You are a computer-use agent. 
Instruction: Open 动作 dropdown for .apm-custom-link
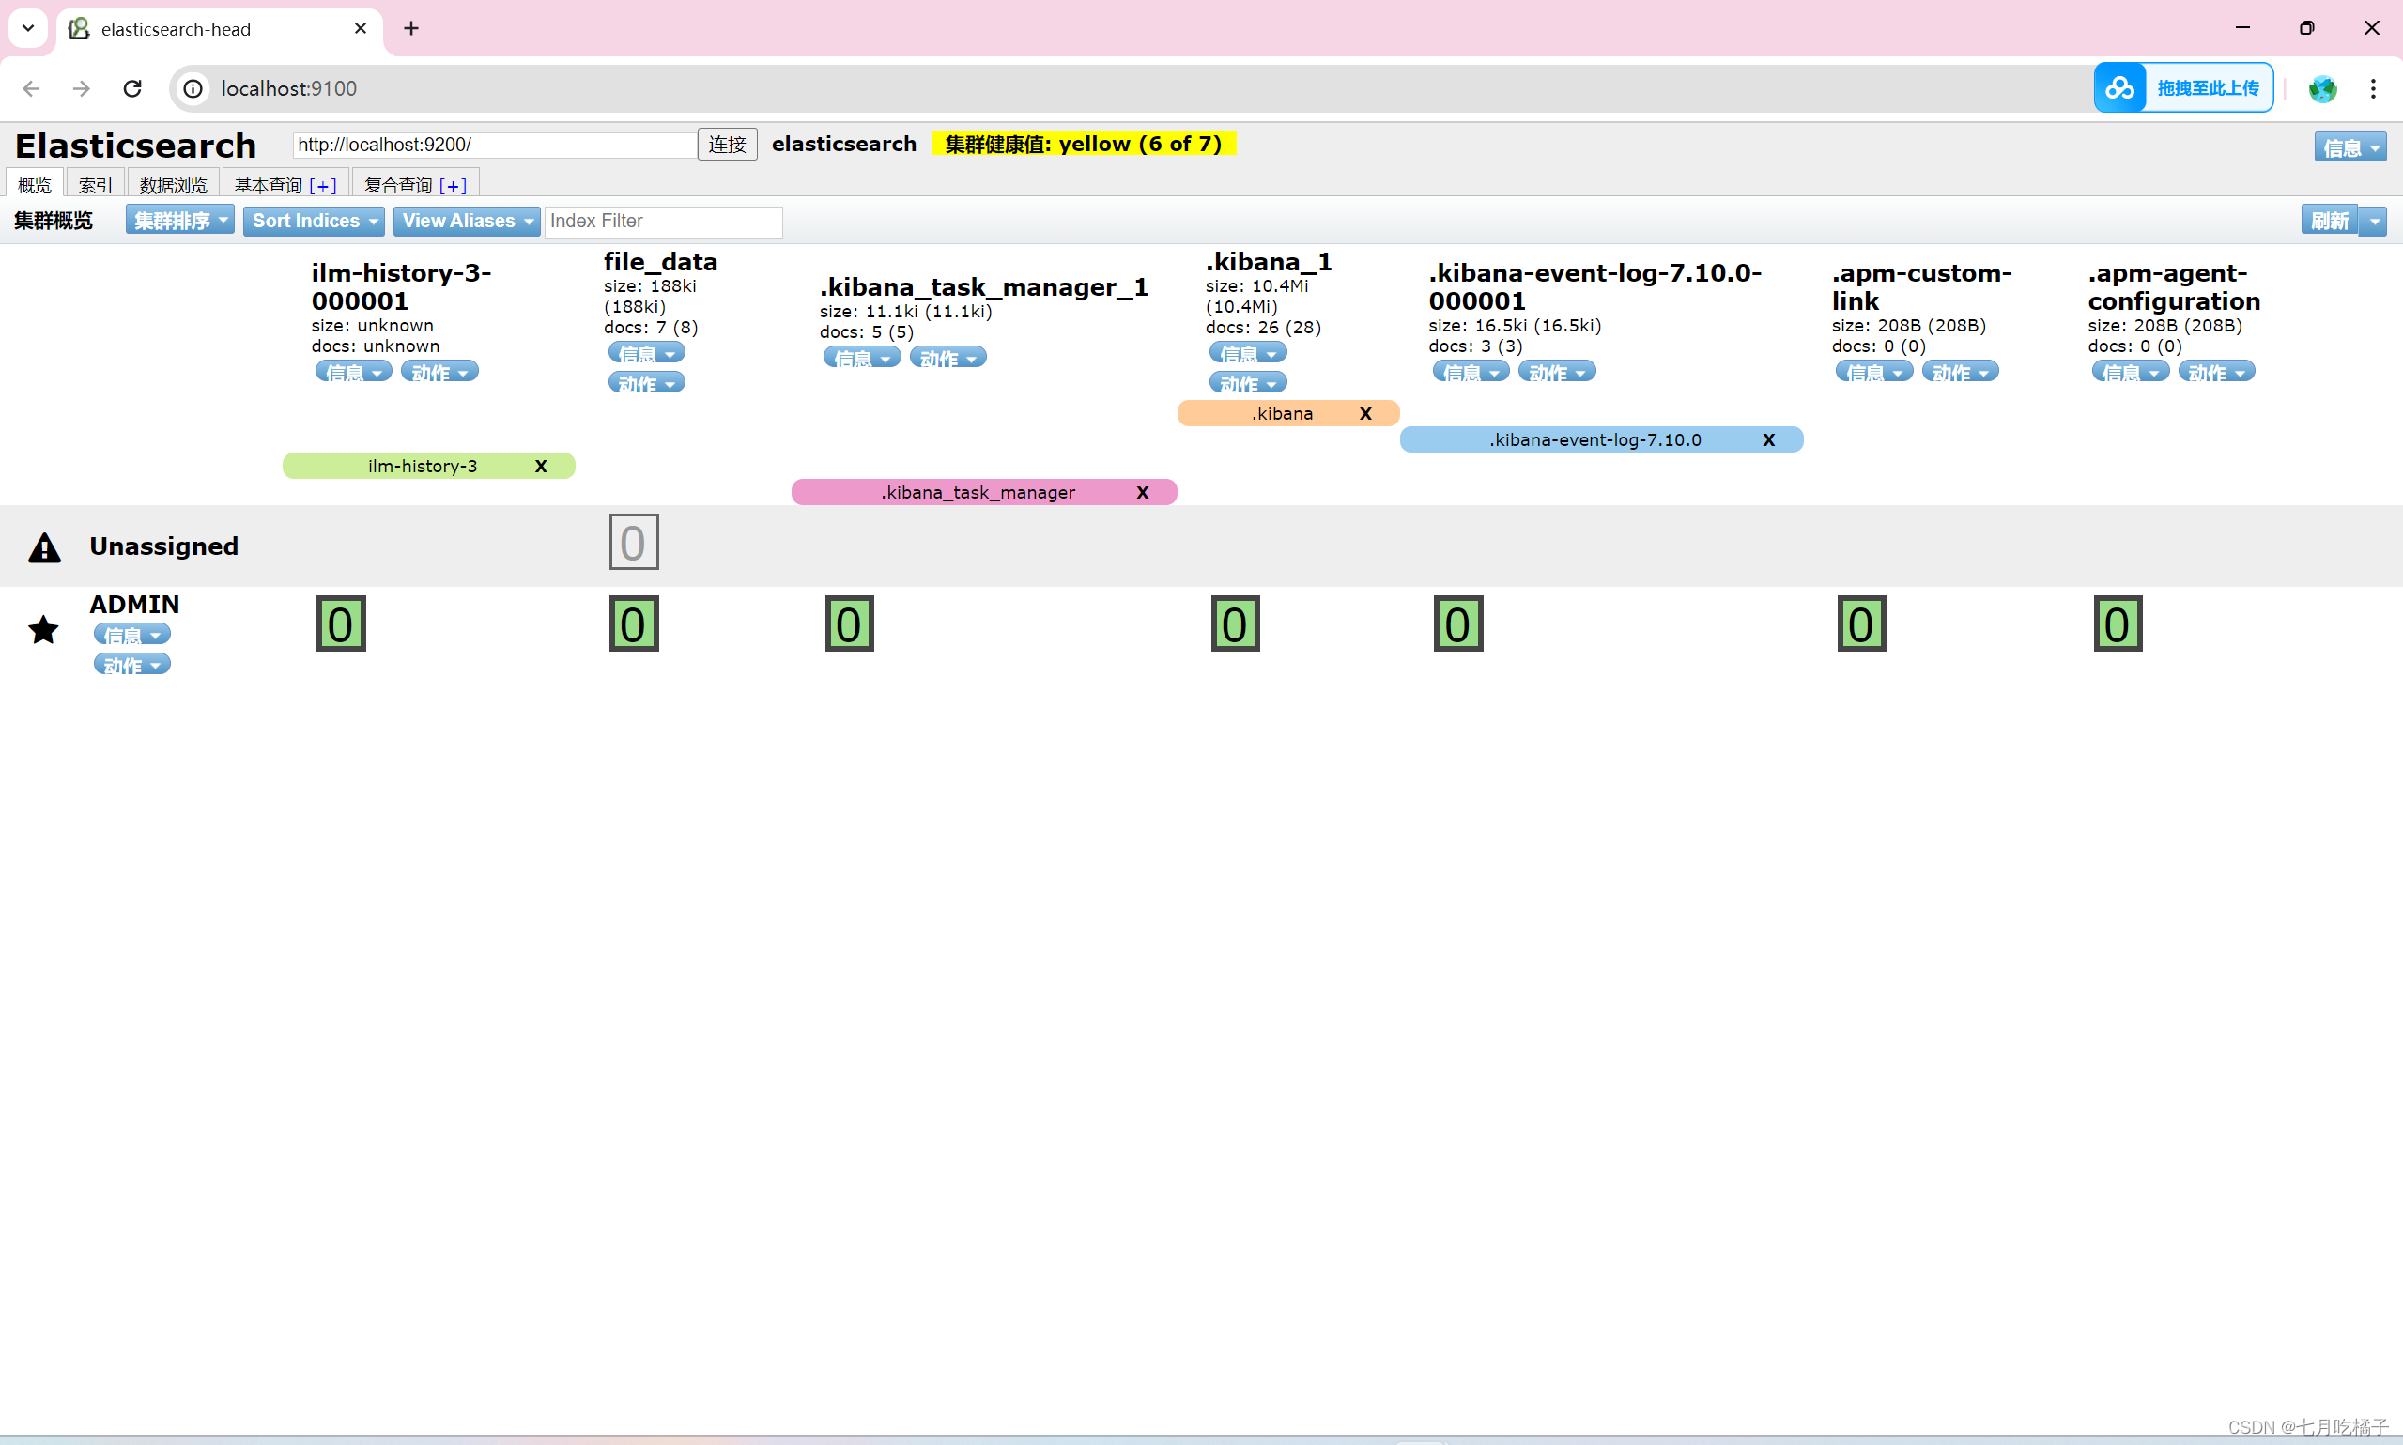click(x=1959, y=372)
